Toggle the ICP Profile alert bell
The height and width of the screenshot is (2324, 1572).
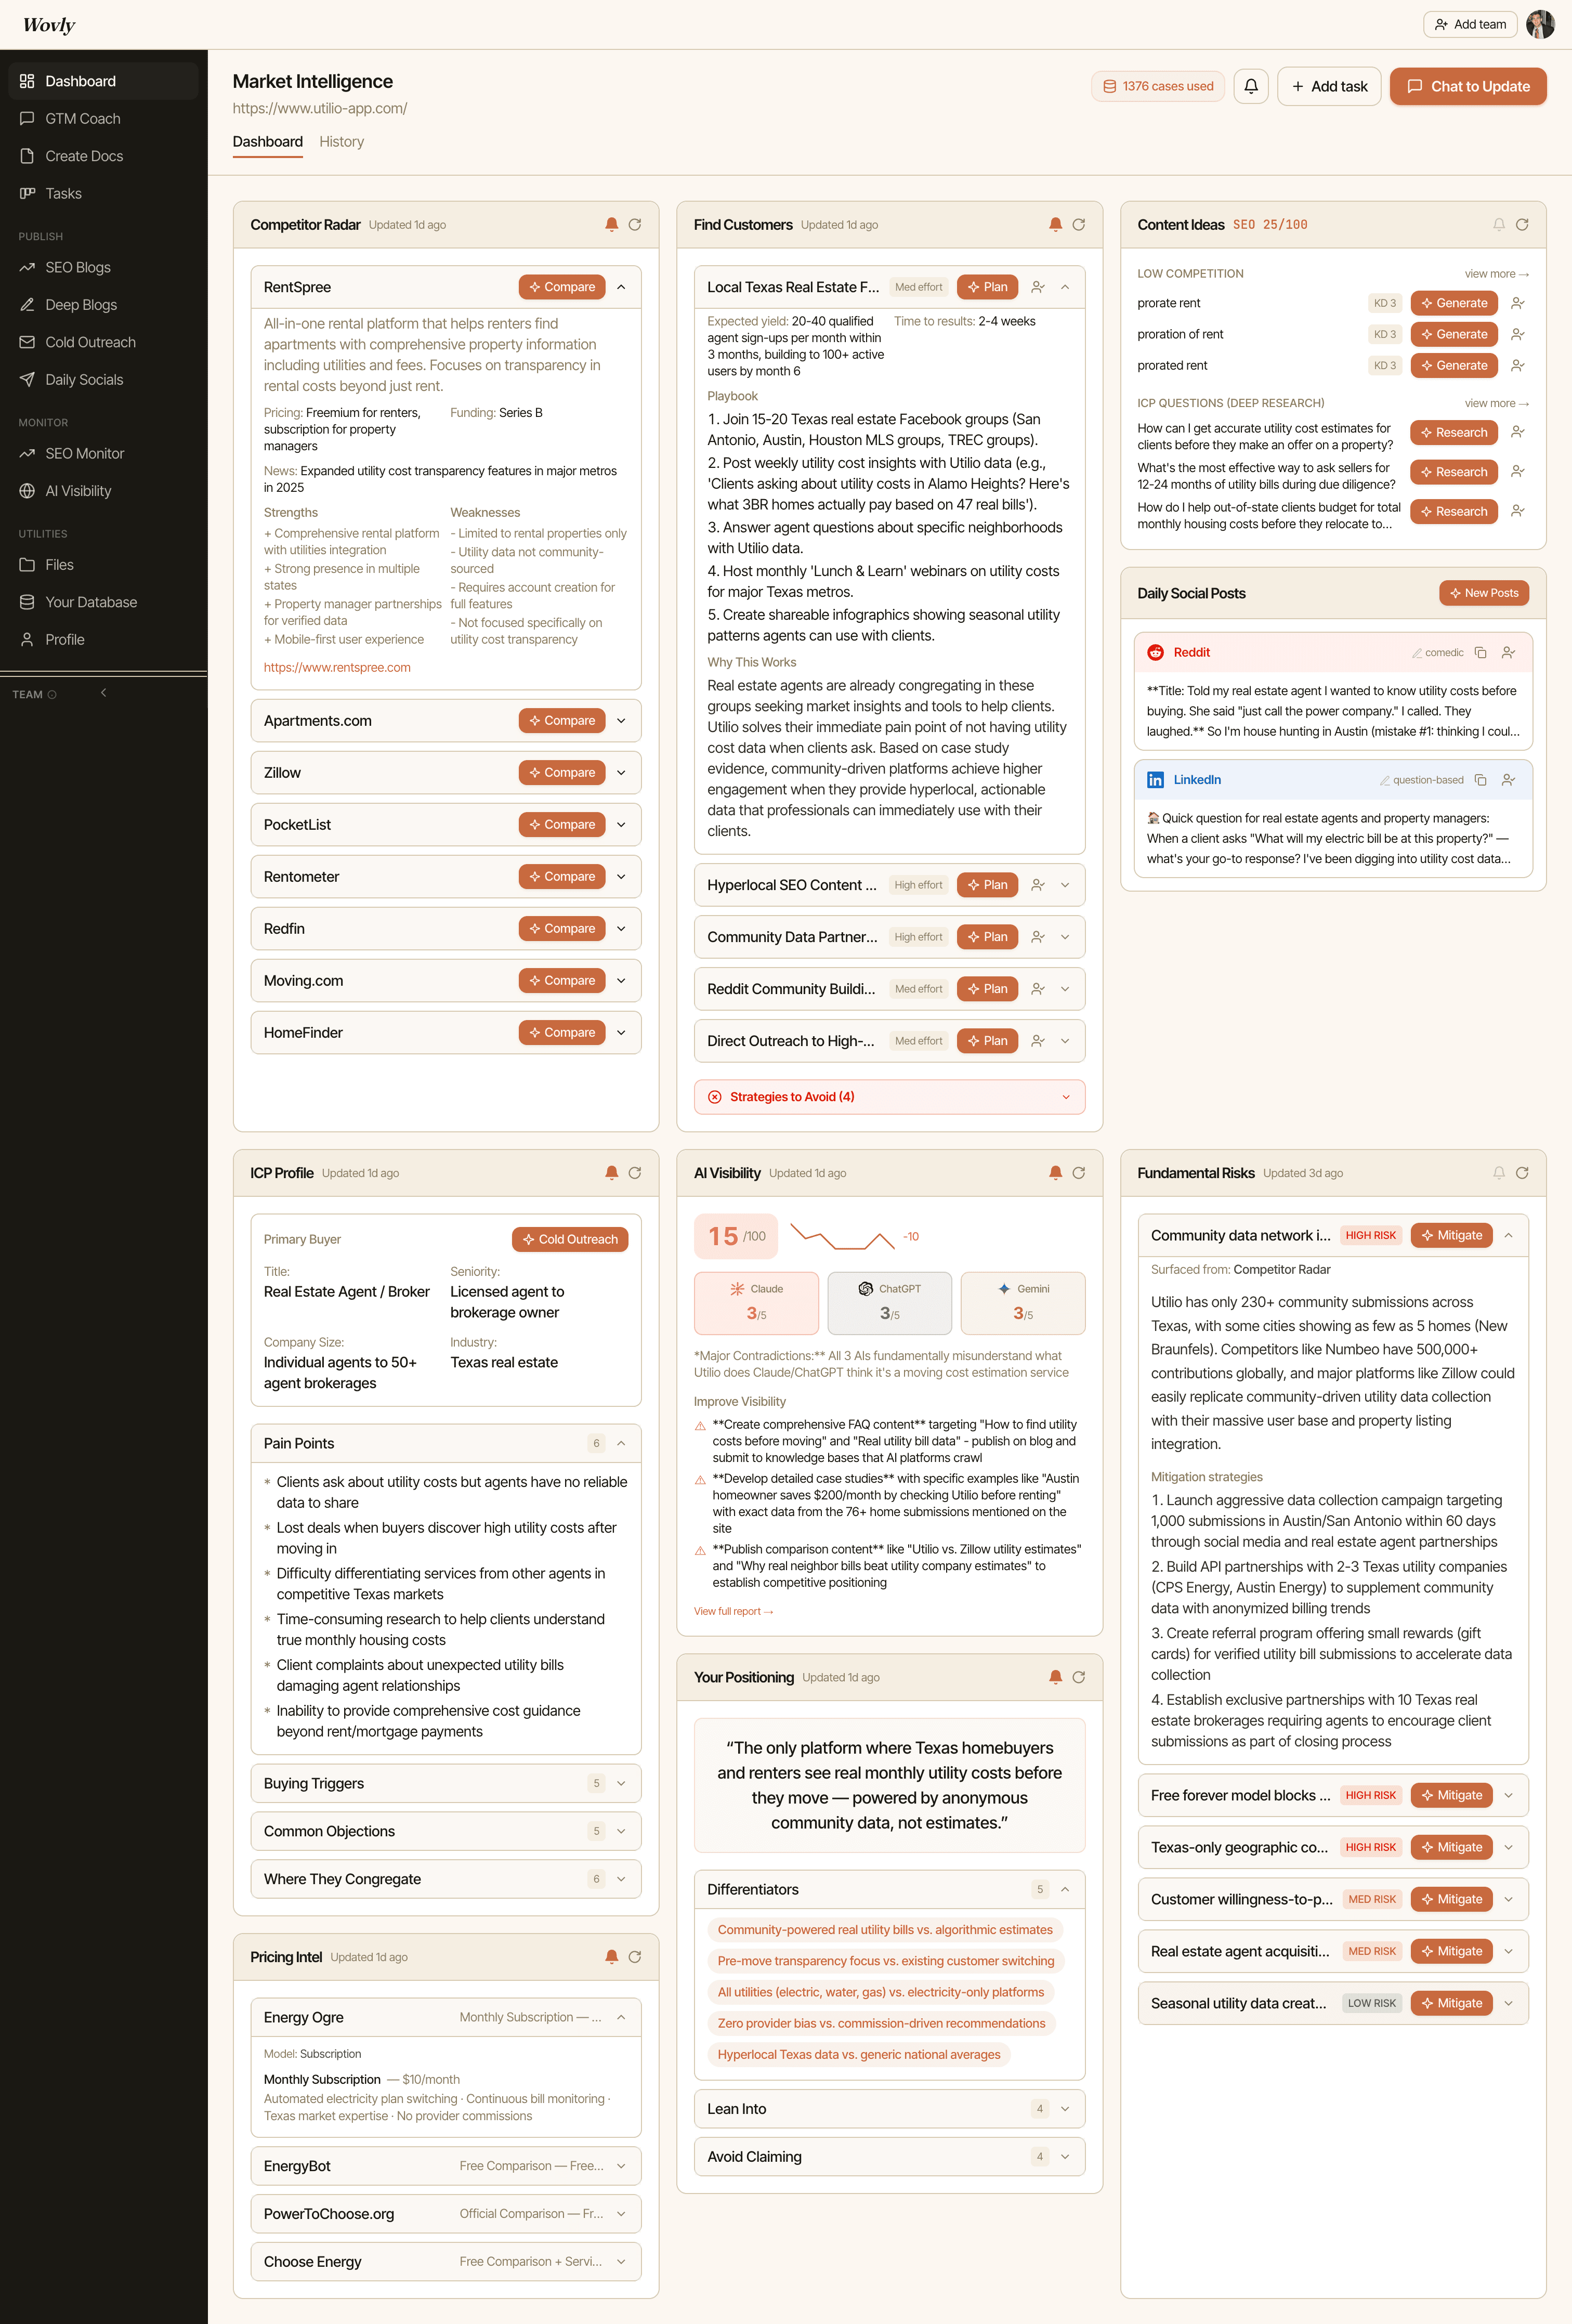(x=611, y=1173)
